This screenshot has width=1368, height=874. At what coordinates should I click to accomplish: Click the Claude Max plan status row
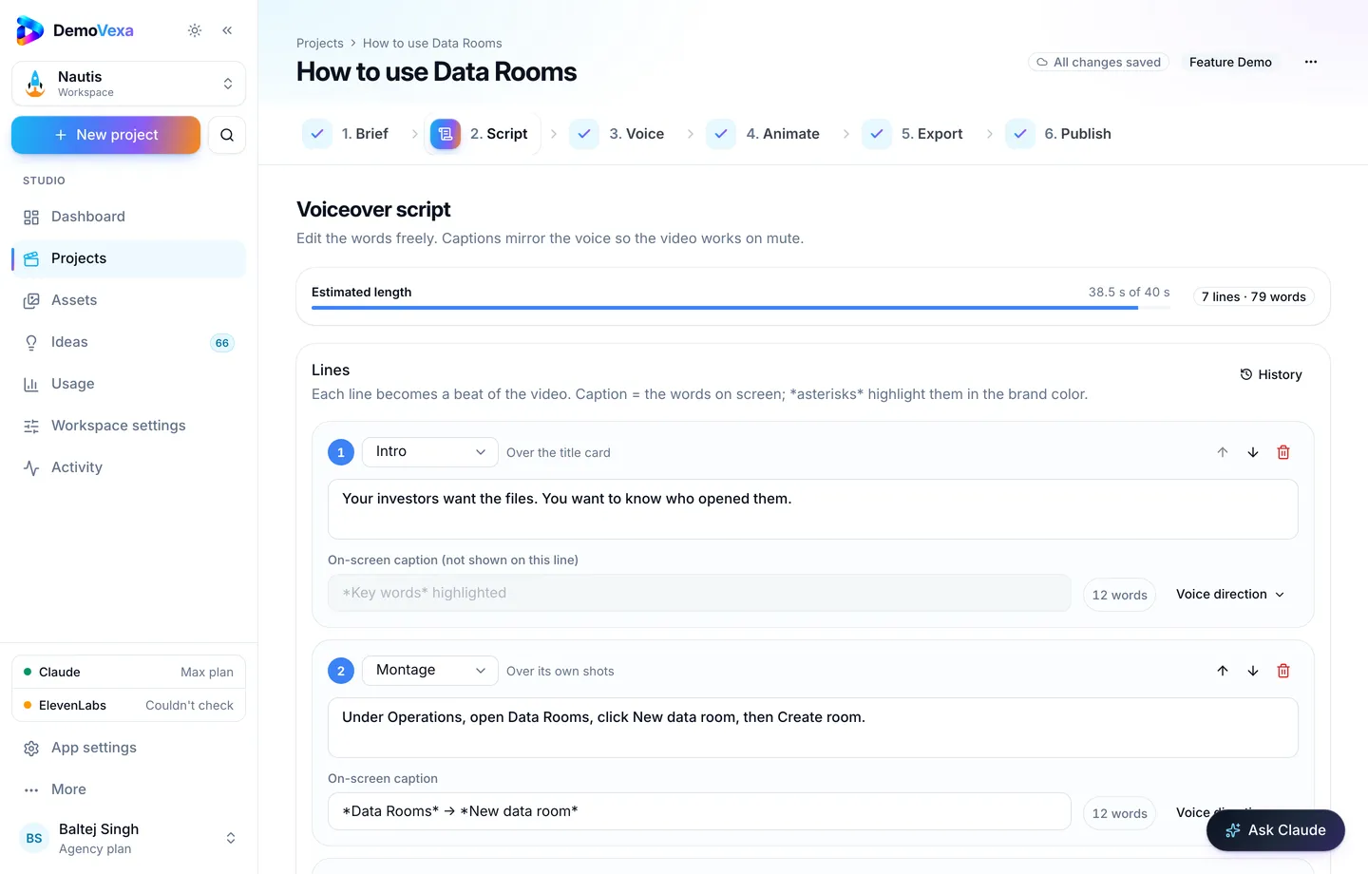128,672
